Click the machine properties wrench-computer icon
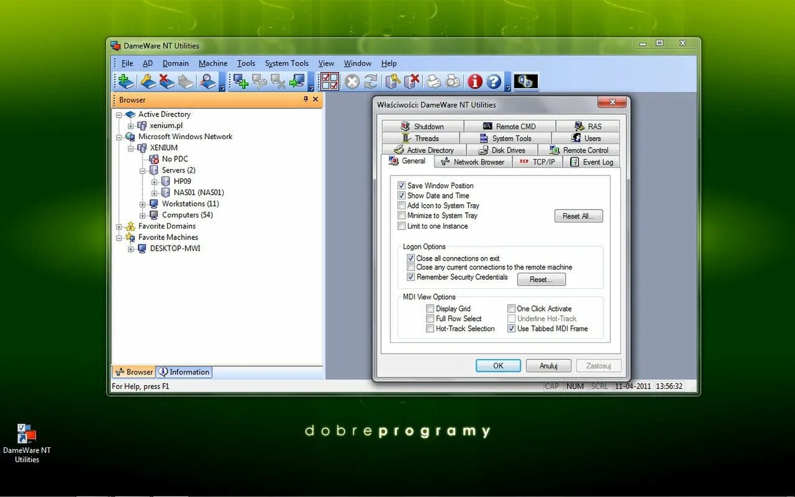This screenshot has height=497, width=795. coord(260,81)
